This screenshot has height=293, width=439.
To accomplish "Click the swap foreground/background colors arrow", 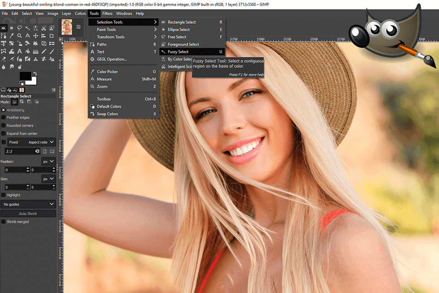I will [x=35, y=74].
